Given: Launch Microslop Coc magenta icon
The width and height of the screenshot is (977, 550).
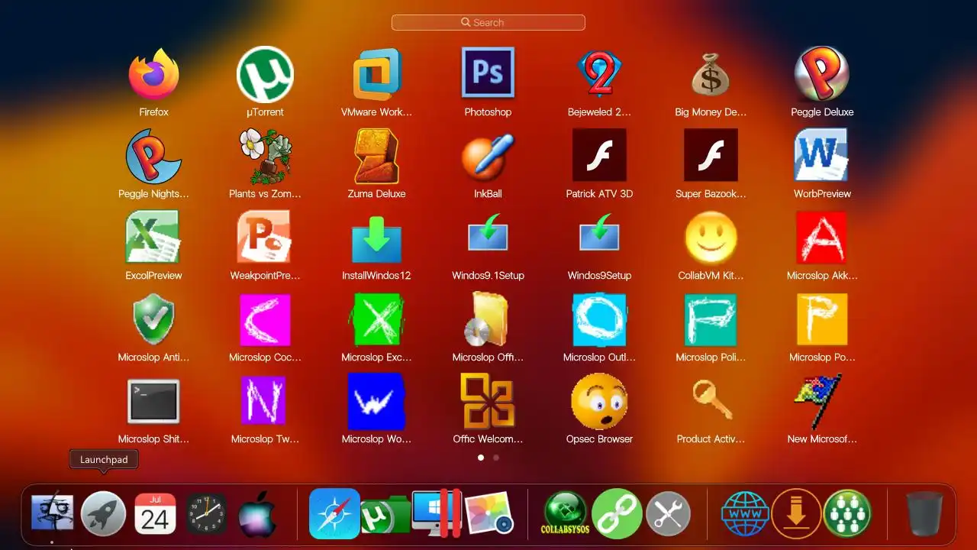Looking at the screenshot, I should 265,320.
